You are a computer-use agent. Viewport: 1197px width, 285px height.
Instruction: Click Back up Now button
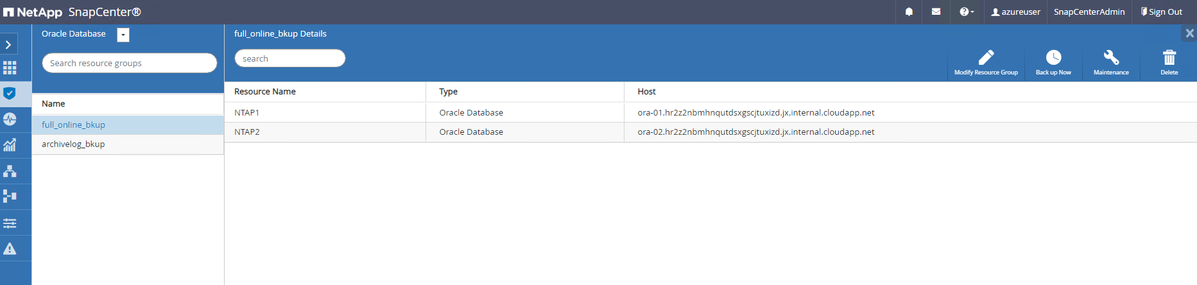coord(1053,62)
